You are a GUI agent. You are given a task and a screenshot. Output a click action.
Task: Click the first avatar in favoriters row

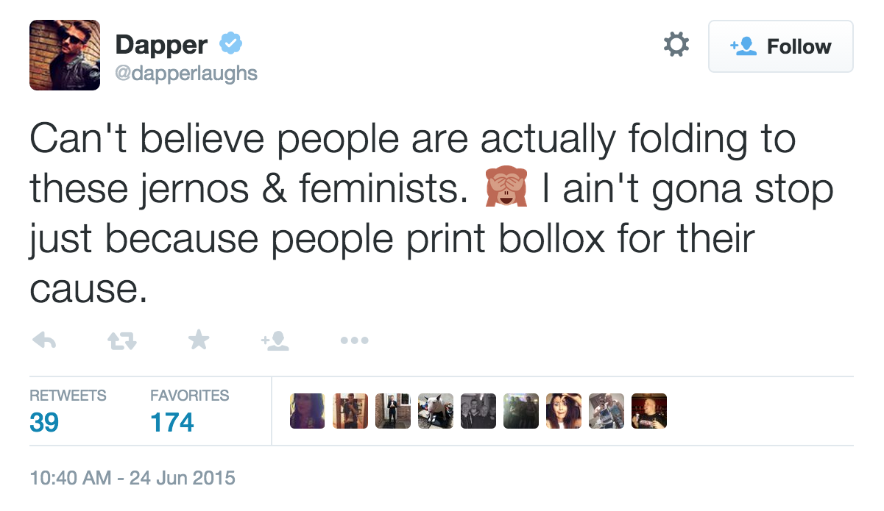[x=308, y=411]
